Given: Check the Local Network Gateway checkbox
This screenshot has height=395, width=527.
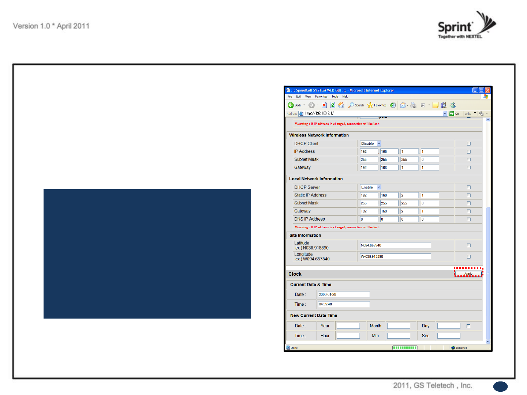Looking at the screenshot, I should click(468, 211).
